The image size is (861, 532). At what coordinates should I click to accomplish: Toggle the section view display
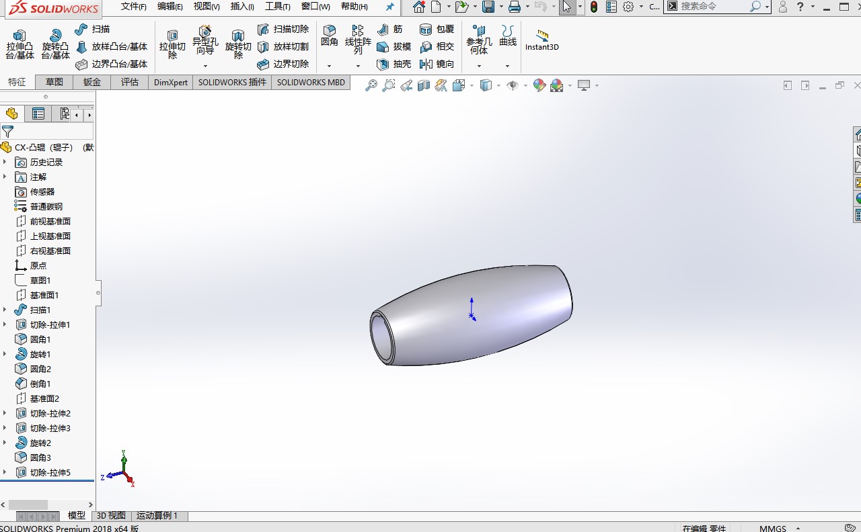[x=423, y=85]
